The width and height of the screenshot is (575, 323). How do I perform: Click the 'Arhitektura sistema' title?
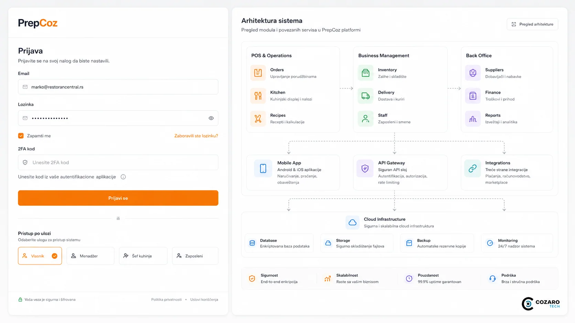(272, 21)
